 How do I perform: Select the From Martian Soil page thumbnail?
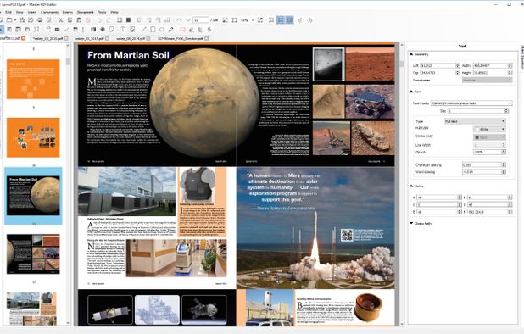33,196
